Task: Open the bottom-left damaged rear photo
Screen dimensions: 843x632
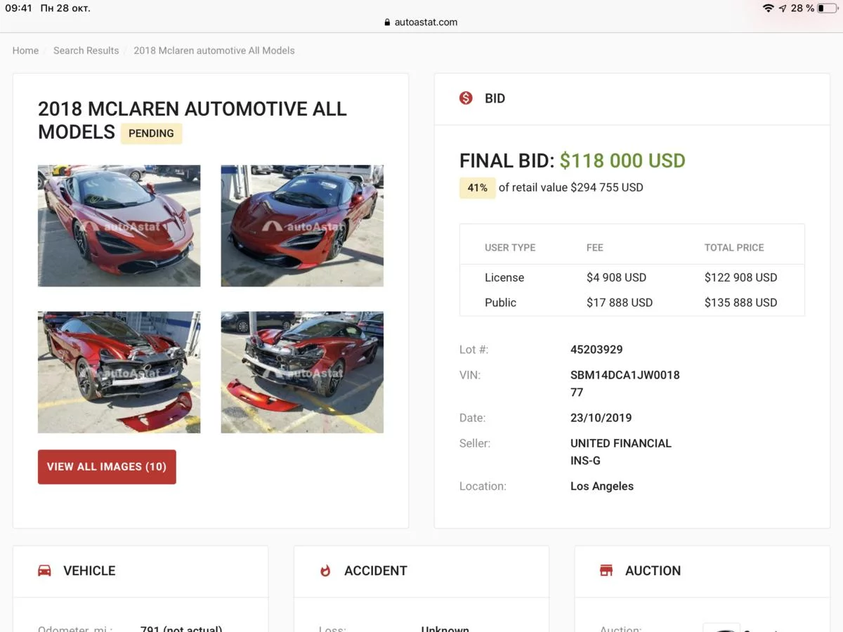Action: pos(119,372)
